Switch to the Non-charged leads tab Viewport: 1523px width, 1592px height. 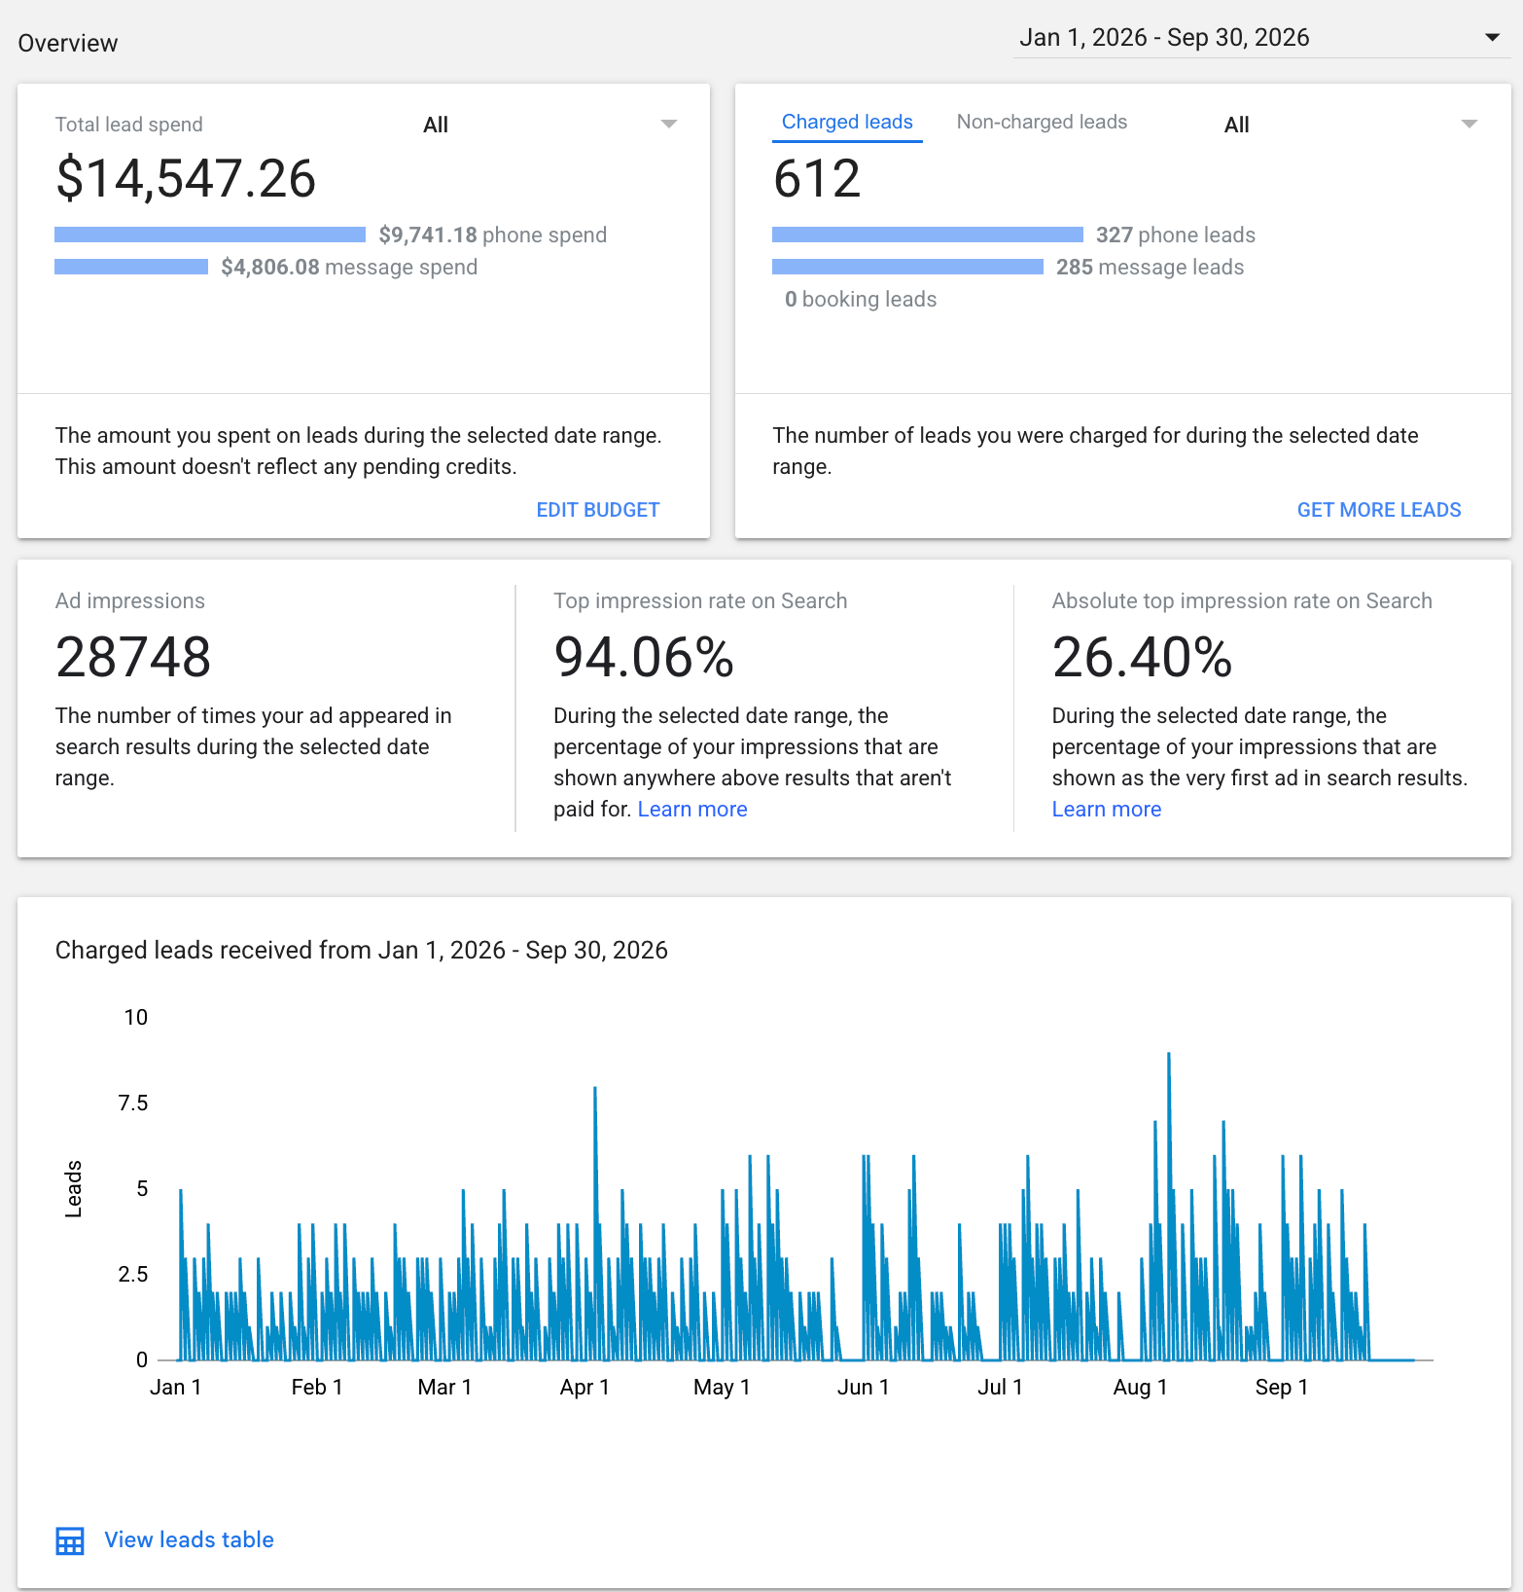click(x=1042, y=123)
